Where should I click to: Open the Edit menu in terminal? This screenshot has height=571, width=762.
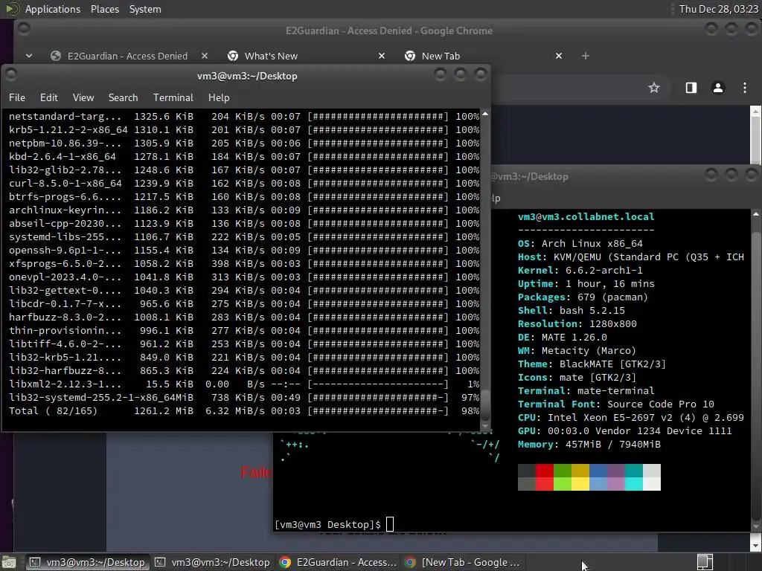click(x=48, y=97)
